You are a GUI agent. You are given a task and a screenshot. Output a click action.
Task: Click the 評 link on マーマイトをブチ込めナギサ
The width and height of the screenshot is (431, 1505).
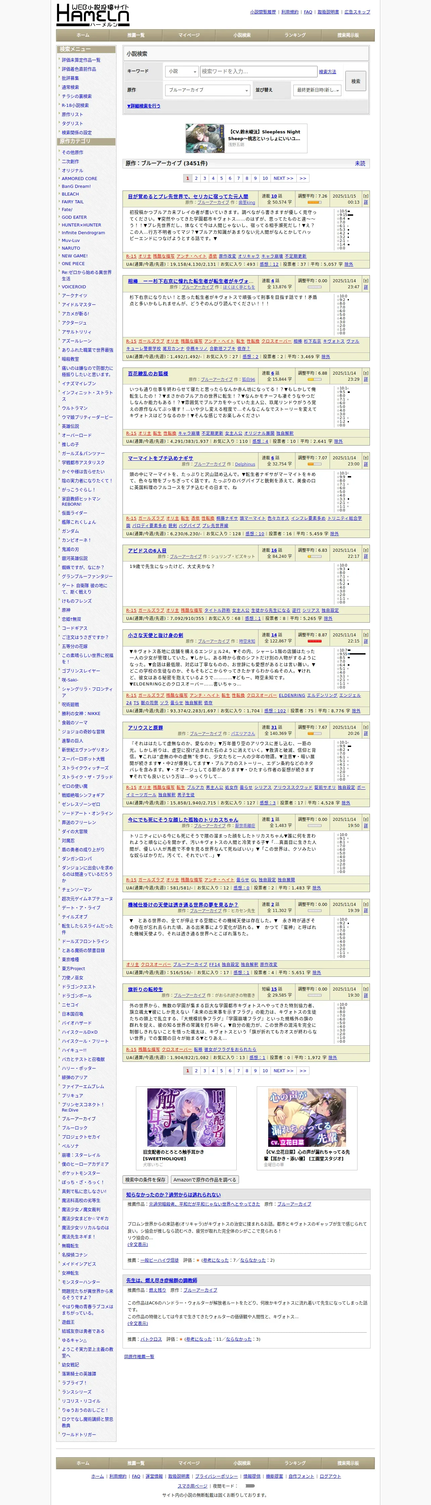click(366, 464)
